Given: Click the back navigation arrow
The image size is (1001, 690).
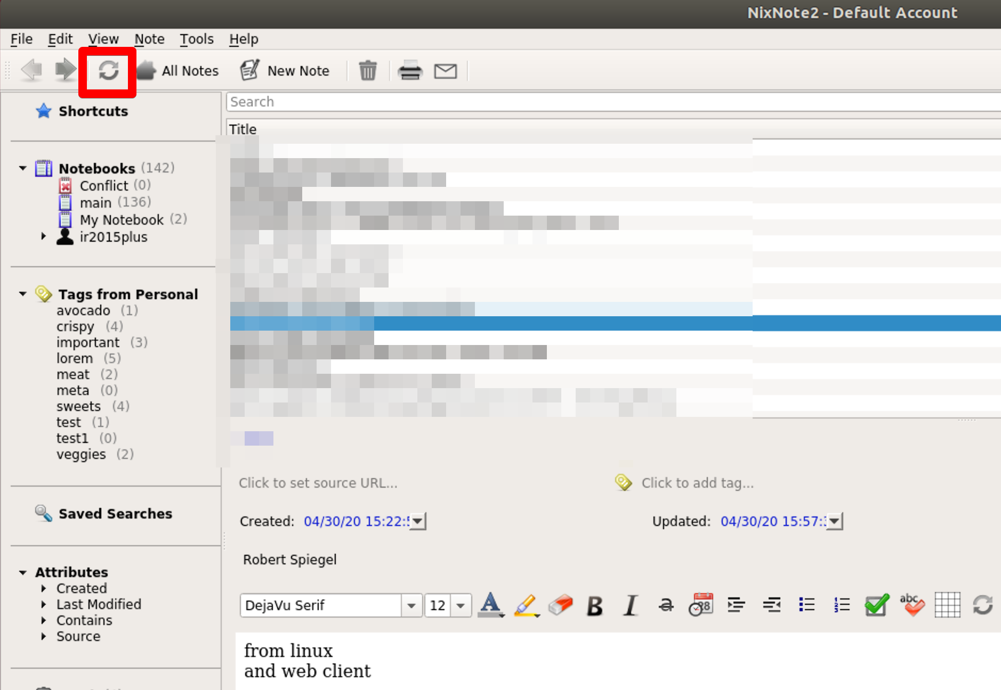Looking at the screenshot, I should coord(31,70).
